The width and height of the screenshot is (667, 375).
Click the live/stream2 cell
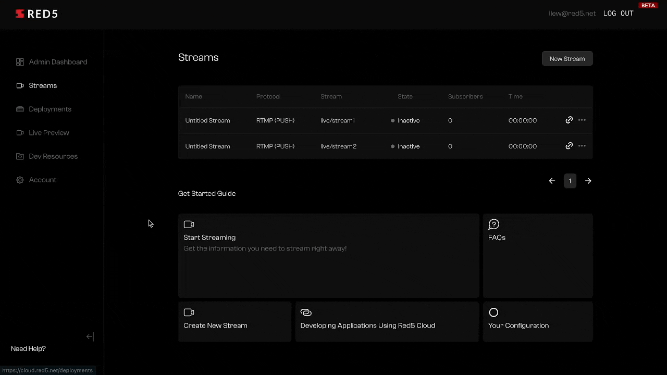click(x=338, y=146)
